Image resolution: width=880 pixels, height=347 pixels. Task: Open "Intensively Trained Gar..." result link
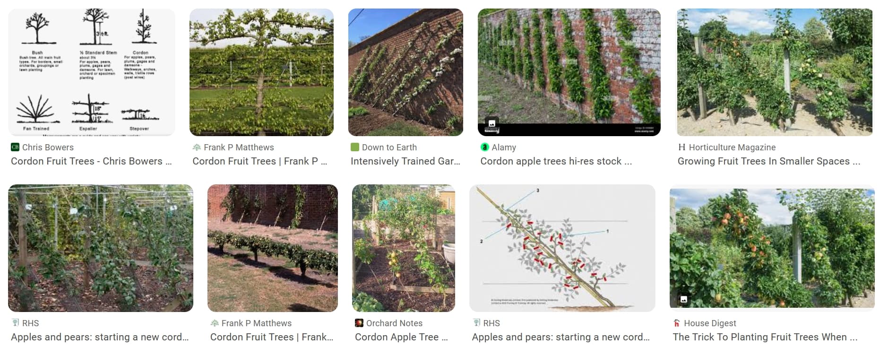[405, 161]
